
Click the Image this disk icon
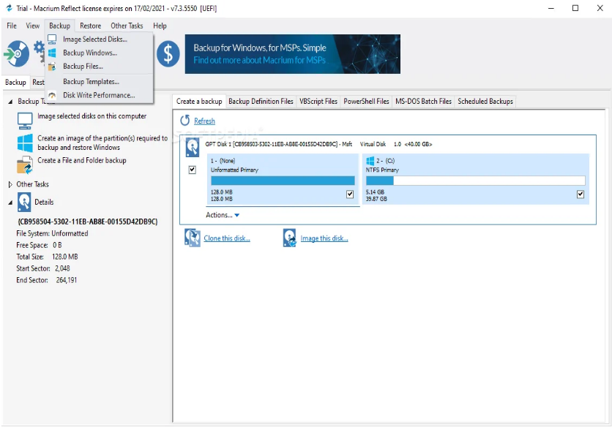[290, 238]
